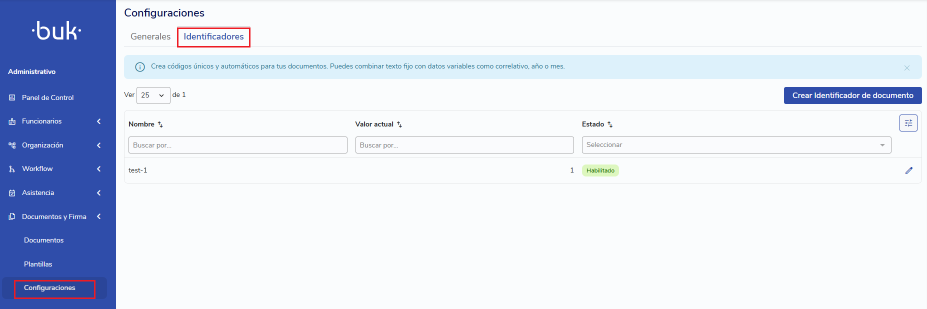This screenshot has height=309, width=927.
Task: Focus the Nombre search field
Action: pos(237,145)
